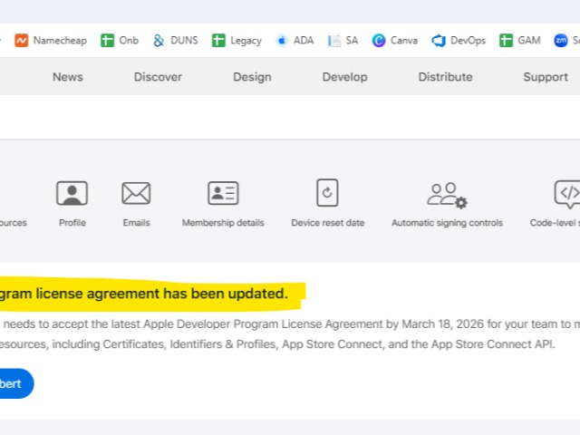Open Automatic signing controls icon

pyautogui.click(x=447, y=195)
